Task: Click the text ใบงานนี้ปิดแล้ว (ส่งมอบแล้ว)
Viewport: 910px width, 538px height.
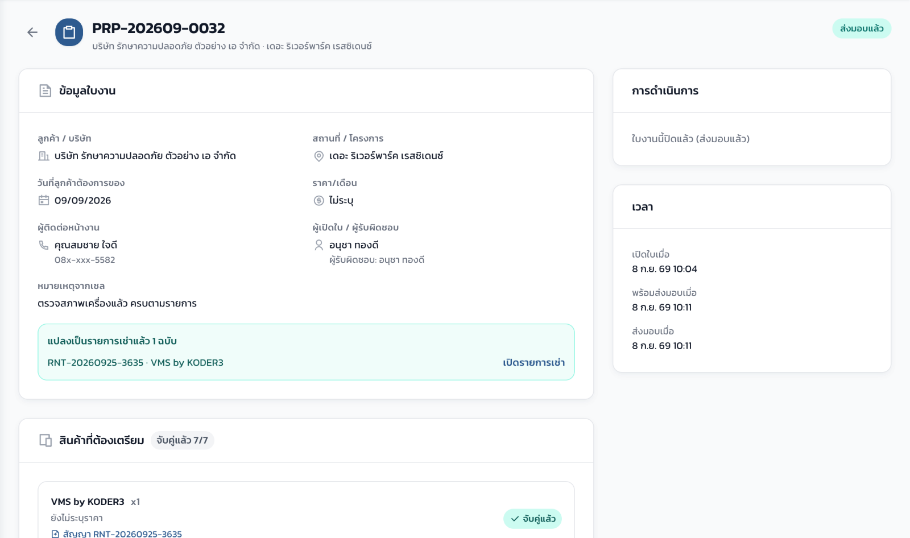Action: pyautogui.click(x=690, y=139)
